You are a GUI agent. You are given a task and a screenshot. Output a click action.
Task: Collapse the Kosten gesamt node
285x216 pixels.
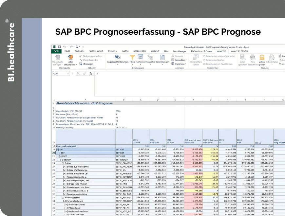(63, 197)
